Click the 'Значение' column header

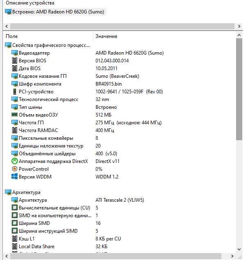pos(106,36)
